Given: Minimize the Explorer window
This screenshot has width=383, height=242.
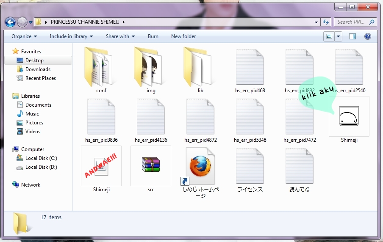Looking at the screenshot, I should 341,7.
